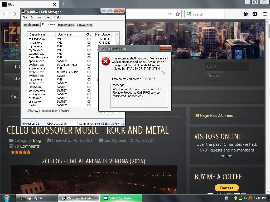Toggle Show processes from all users
Screen dimensions: 270x202
coord(29,111)
